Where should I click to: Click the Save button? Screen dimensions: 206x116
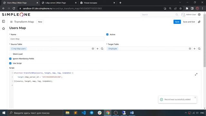pos(177,22)
